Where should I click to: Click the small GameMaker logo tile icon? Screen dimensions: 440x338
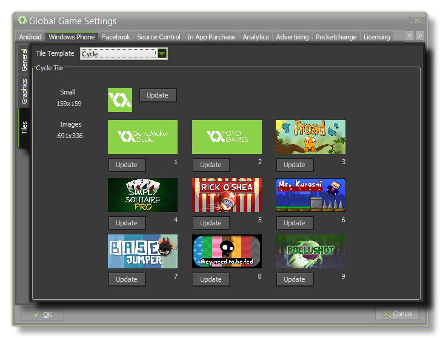click(x=119, y=100)
